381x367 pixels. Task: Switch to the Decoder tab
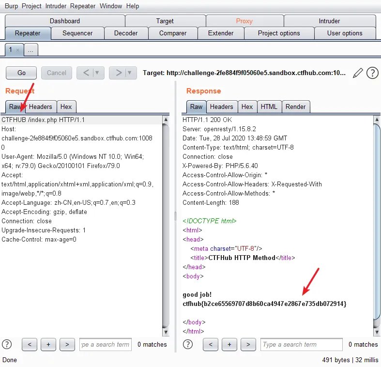pos(126,33)
